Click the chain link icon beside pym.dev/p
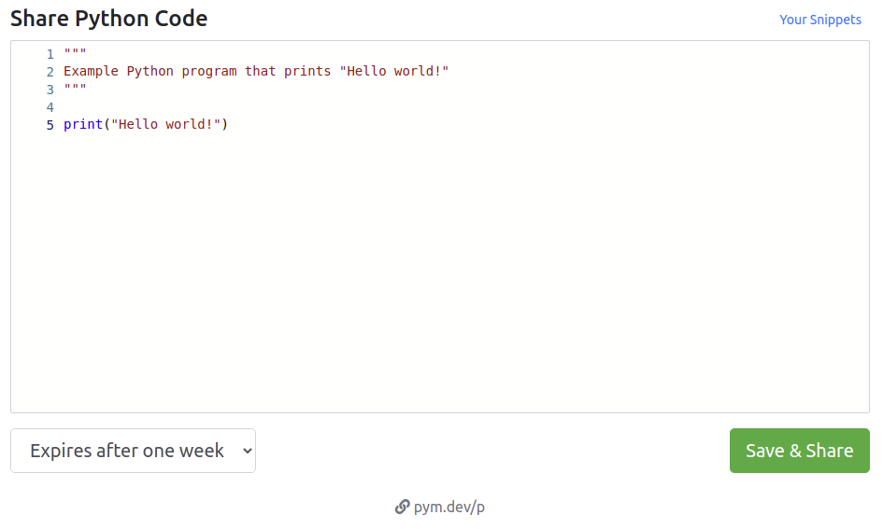The image size is (883, 529). coord(402,508)
